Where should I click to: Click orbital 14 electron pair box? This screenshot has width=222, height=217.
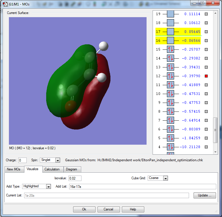tap(170, 58)
